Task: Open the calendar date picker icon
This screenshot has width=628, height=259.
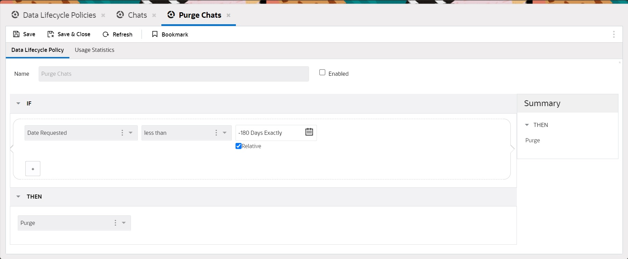Action: click(x=309, y=132)
